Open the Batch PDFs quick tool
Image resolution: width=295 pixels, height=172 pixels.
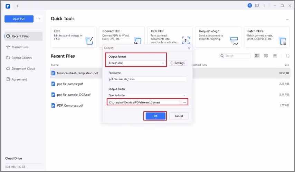point(266,36)
